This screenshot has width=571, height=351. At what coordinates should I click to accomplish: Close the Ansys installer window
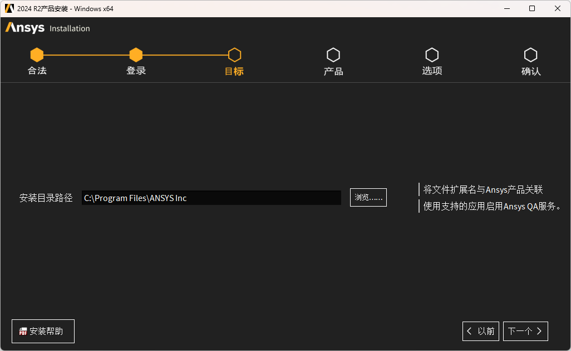[558, 8]
